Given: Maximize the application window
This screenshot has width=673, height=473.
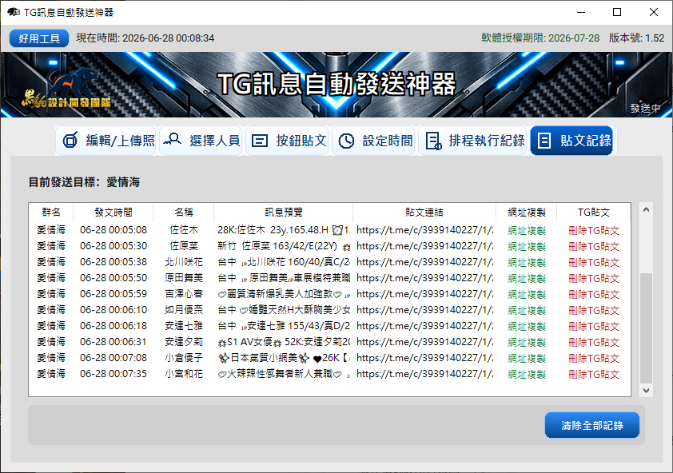Looking at the screenshot, I should (617, 12).
